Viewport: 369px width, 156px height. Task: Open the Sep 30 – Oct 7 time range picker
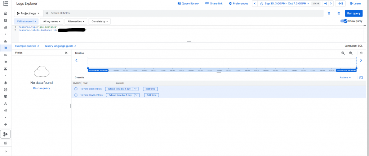[x=285, y=4]
